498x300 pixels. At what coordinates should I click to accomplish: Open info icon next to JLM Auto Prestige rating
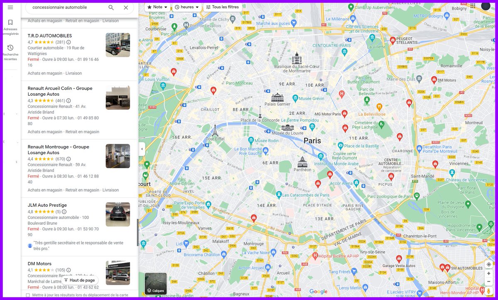tap(64, 212)
